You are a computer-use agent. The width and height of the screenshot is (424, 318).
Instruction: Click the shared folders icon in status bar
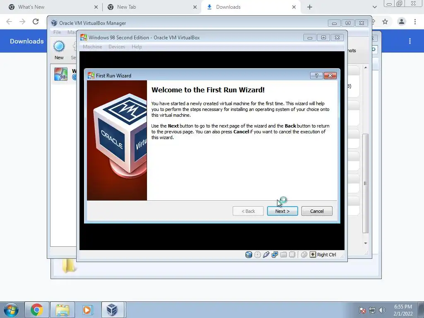[x=283, y=255]
